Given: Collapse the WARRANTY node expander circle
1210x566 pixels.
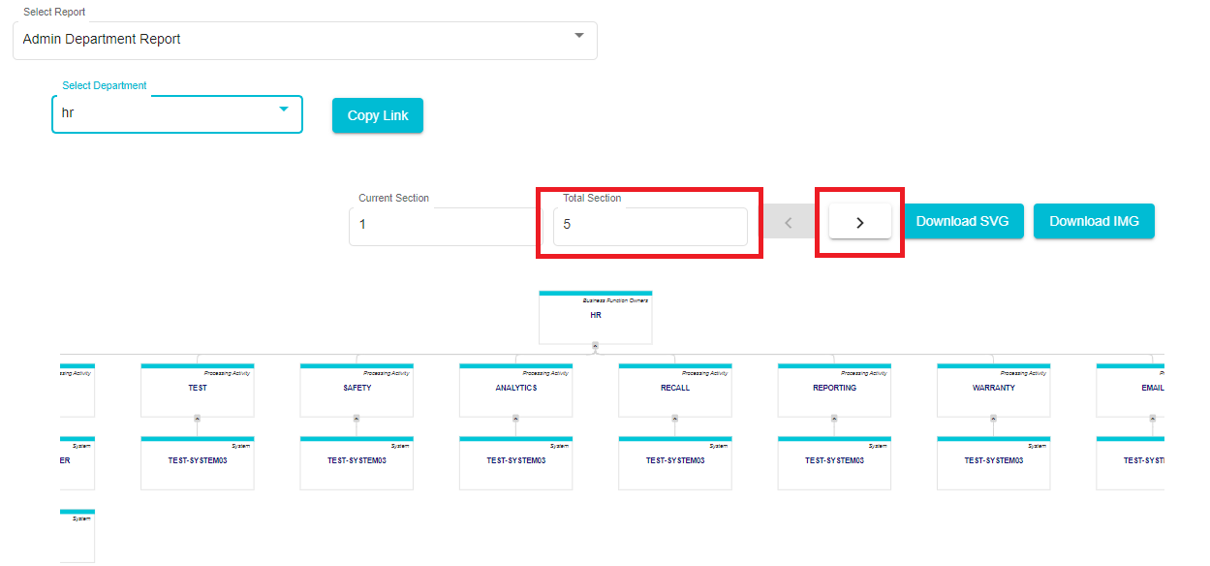Looking at the screenshot, I should (993, 419).
